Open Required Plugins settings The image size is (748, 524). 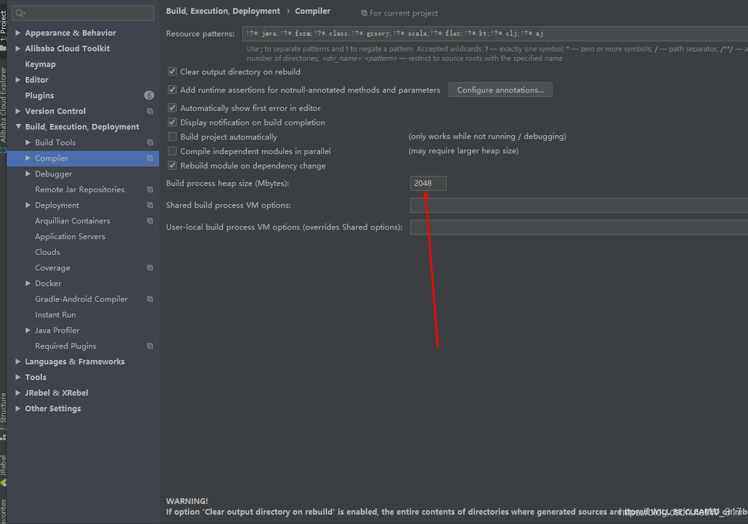[65, 346]
